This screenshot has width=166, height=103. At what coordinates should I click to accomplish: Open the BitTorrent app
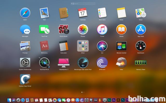[x=102, y=63]
